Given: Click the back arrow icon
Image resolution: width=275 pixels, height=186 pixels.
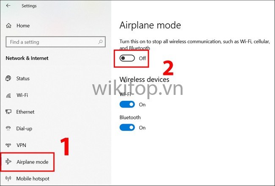Looking at the screenshot, I should (x=8, y=6).
